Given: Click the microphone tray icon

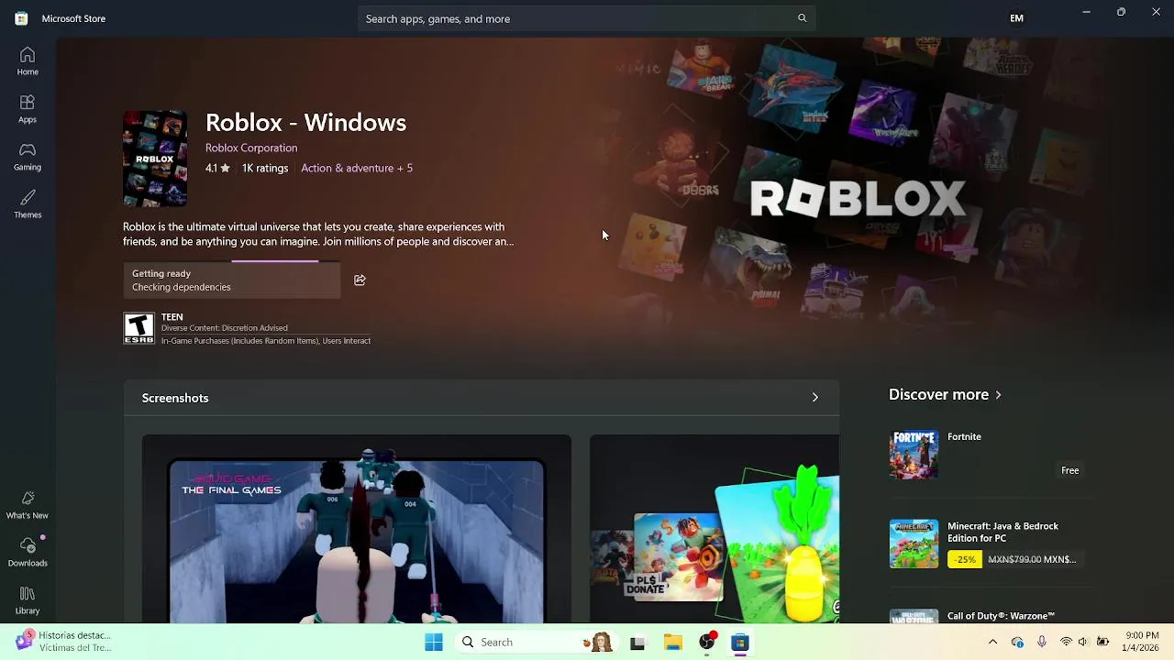Looking at the screenshot, I should (1041, 643).
